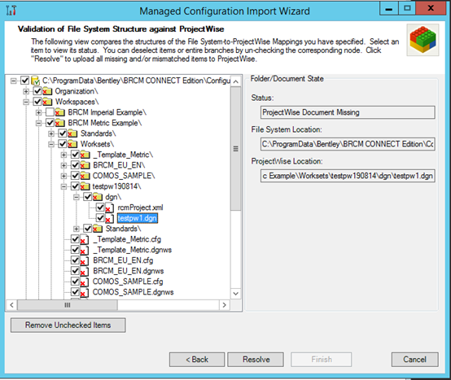This screenshot has width=451, height=380.
Task: Collapse the BRCM Metric Example node
Action: point(38,123)
